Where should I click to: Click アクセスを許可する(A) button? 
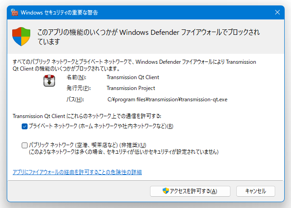(x=190, y=191)
